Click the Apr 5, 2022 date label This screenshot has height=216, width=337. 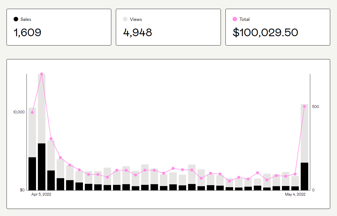point(41,195)
